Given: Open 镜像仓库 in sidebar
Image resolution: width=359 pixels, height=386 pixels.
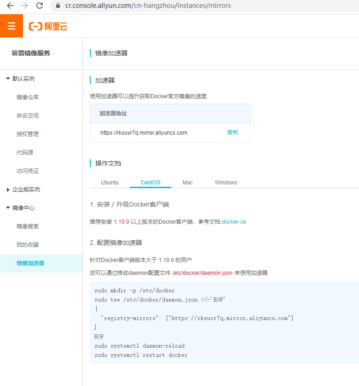Looking at the screenshot, I should [28, 97].
